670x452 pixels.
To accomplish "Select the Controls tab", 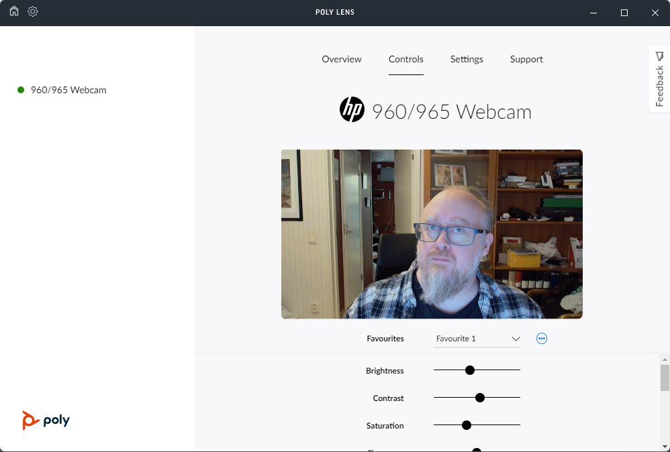I will coord(406,59).
